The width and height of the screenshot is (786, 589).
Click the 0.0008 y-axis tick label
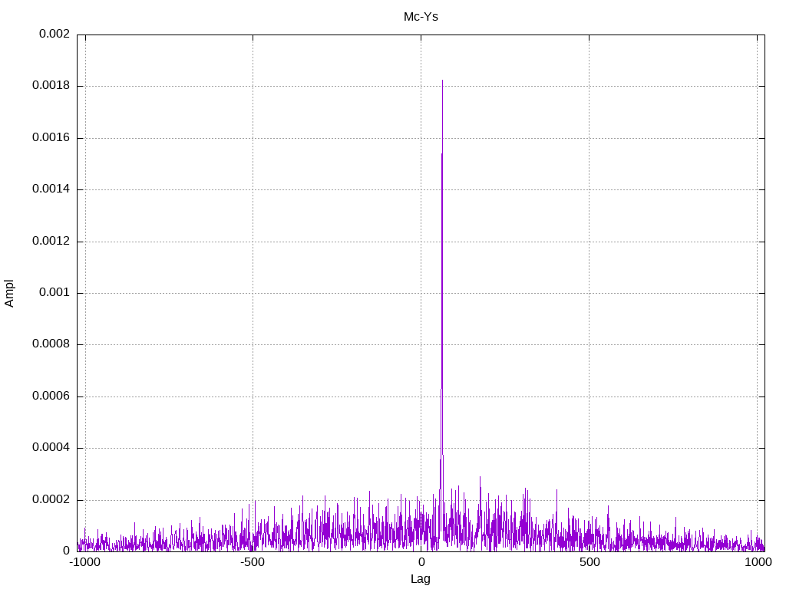tap(51, 344)
